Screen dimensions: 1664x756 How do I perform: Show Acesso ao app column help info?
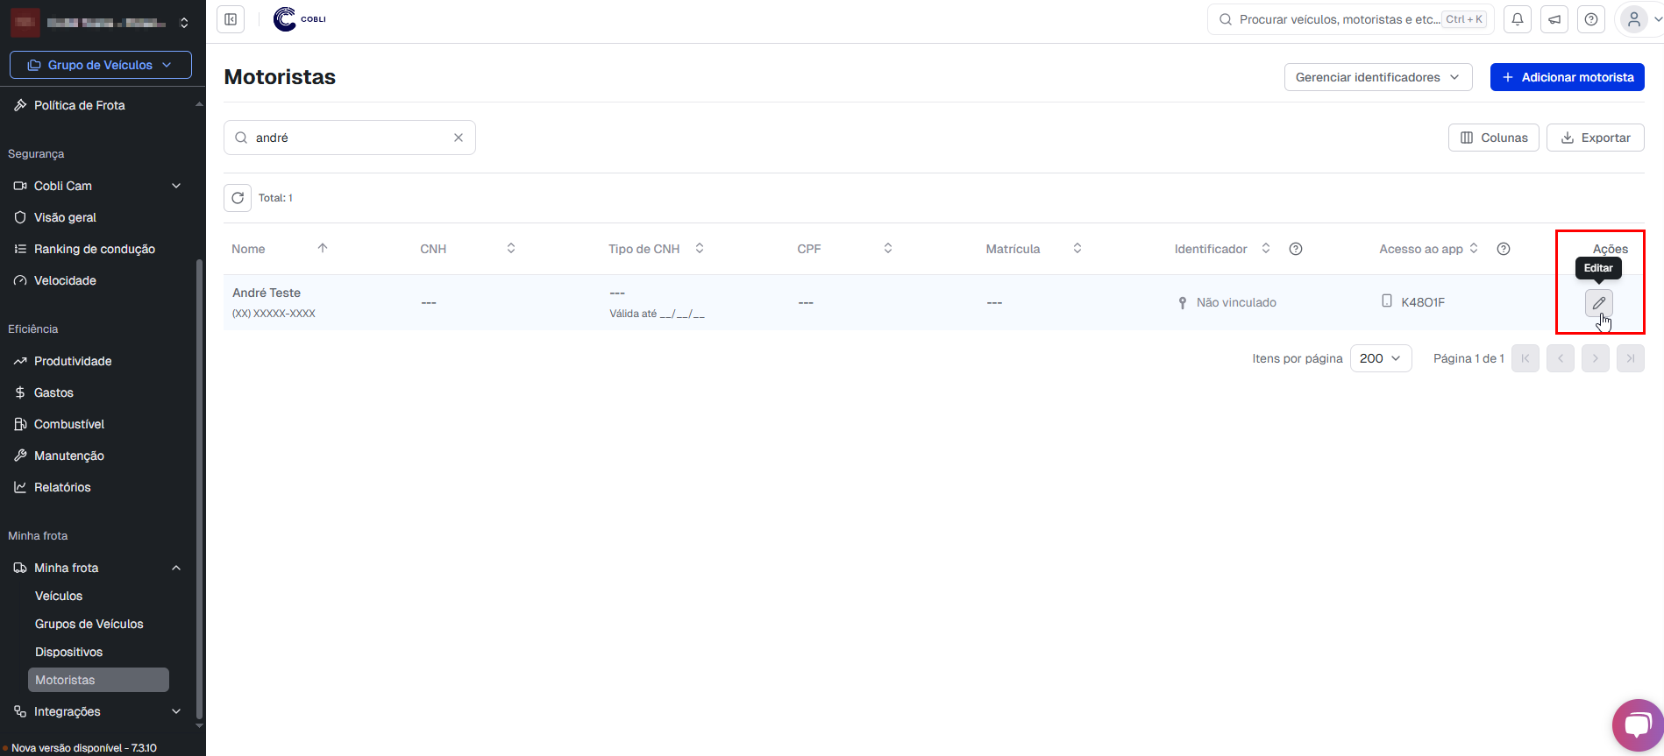[1504, 249]
